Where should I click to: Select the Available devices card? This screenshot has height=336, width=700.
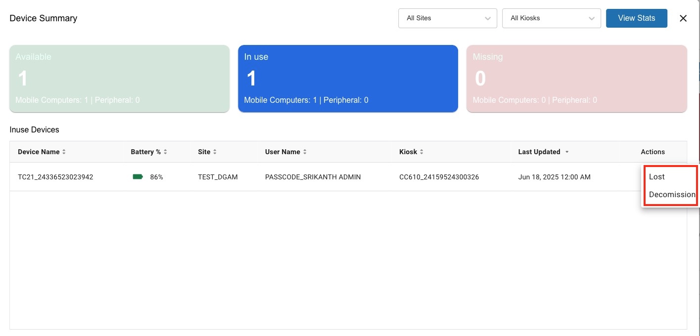[119, 79]
